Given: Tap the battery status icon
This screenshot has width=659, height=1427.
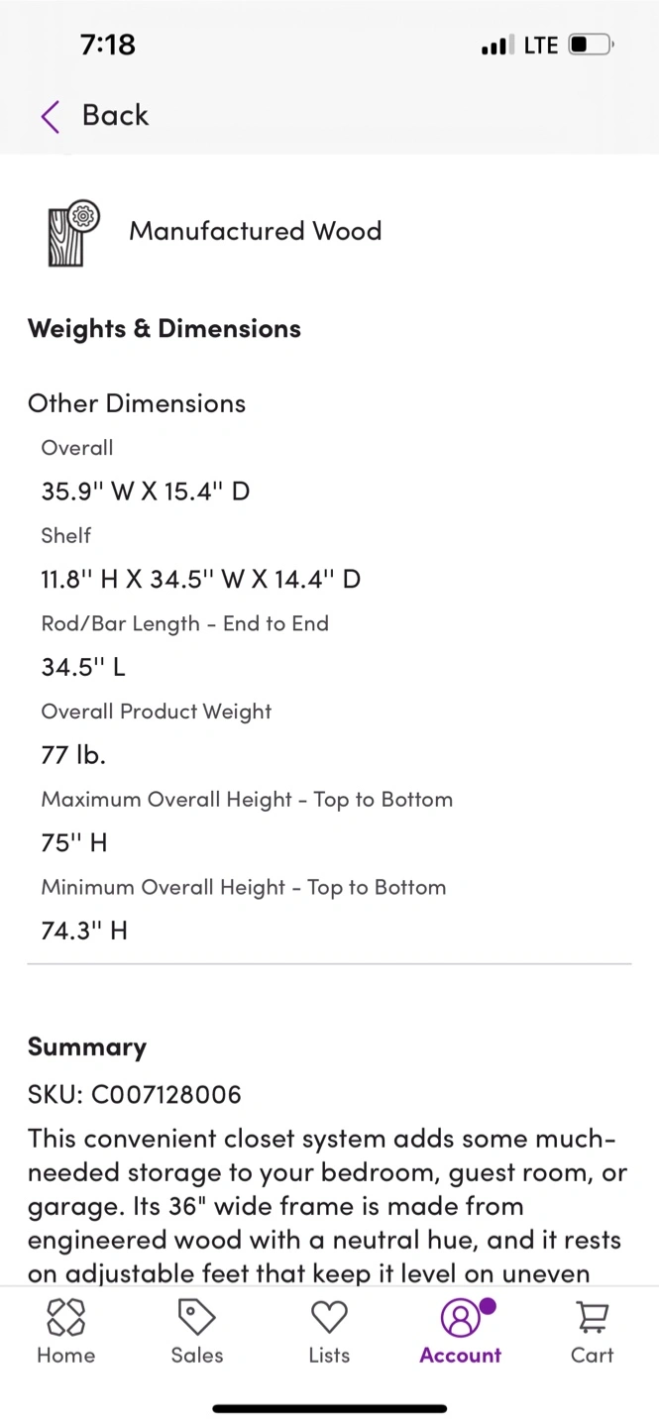Looking at the screenshot, I should (592, 45).
